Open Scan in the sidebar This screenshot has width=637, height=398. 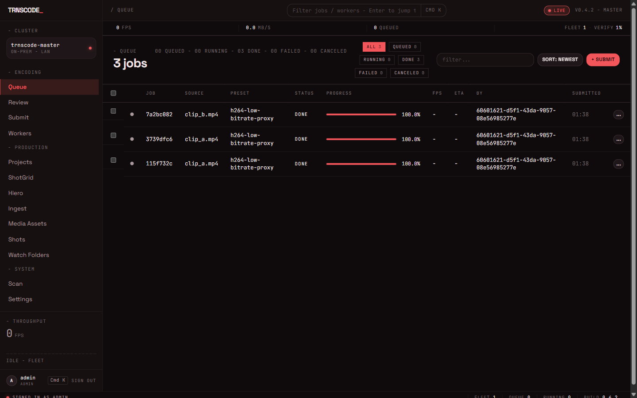pyautogui.click(x=50, y=284)
